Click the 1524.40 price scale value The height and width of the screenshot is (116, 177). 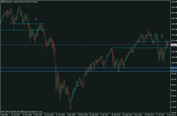click(x=174, y=13)
